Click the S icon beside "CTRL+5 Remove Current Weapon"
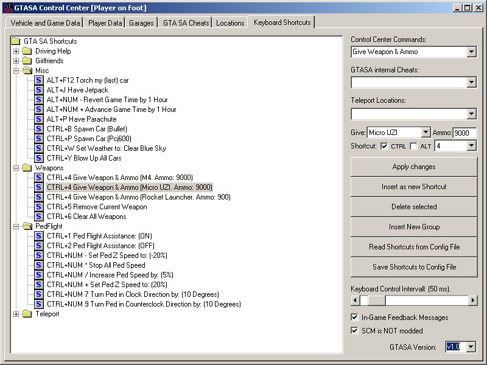The width and height of the screenshot is (487, 365). (38, 206)
